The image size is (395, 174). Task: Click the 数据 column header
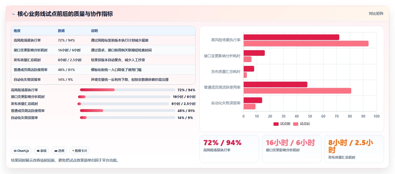pyautogui.click(x=61, y=31)
